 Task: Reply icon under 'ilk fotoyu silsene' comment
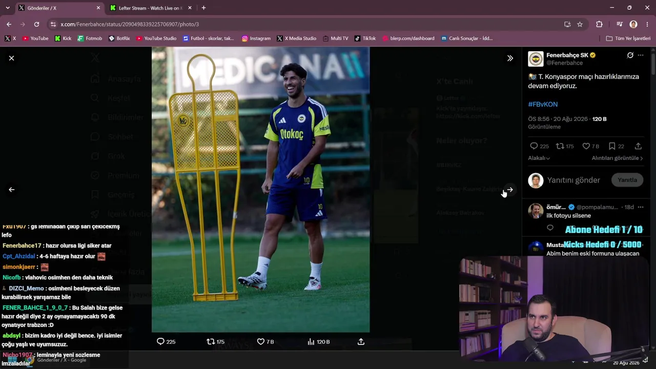pos(550,228)
